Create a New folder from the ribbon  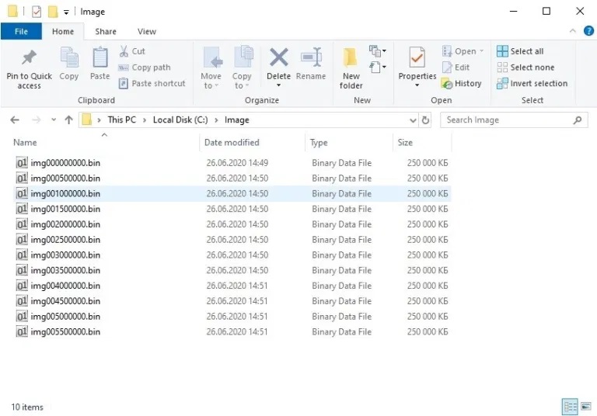(351, 59)
